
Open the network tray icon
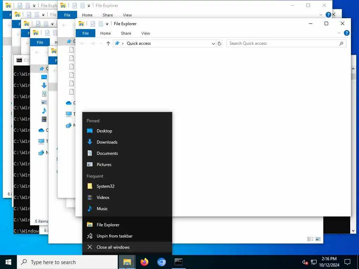(x=314, y=262)
